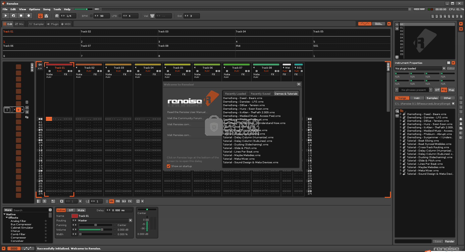Toggle the pattern follow button

40,16
